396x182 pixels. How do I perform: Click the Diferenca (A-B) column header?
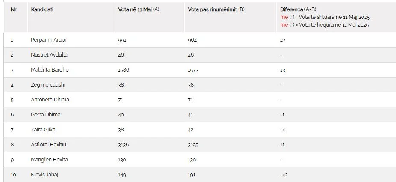[x=298, y=9]
